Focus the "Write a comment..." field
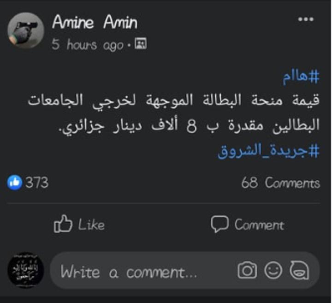 (x=184, y=270)
